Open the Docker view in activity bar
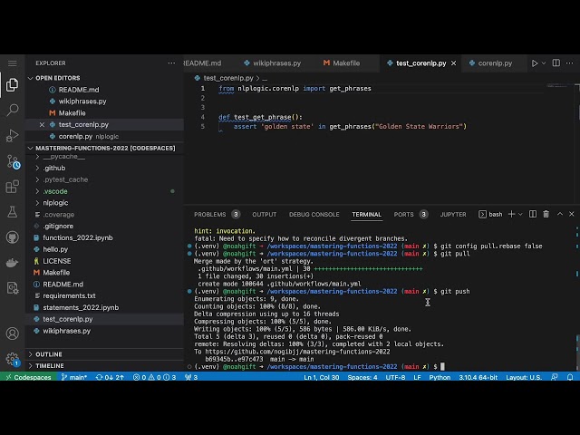Image resolution: width=580 pixels, height=435 pixels. tap(12, 263)
